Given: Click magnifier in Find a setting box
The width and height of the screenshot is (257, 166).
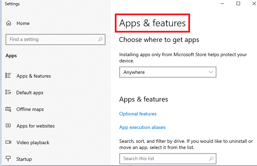Looking at the screenshot, I should tap(100, 40).
